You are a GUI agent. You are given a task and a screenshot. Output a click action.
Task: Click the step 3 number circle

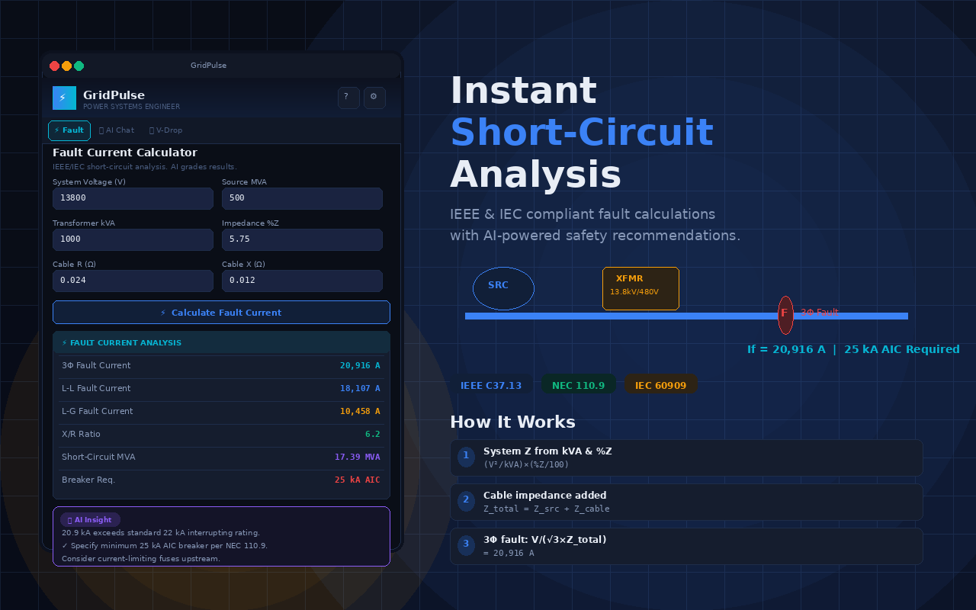click(x=466, y=544)
